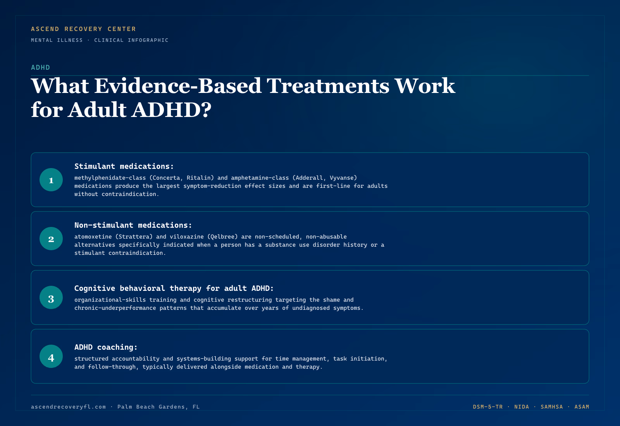Open the ascendrecoveryfl.com footer link

68,407
